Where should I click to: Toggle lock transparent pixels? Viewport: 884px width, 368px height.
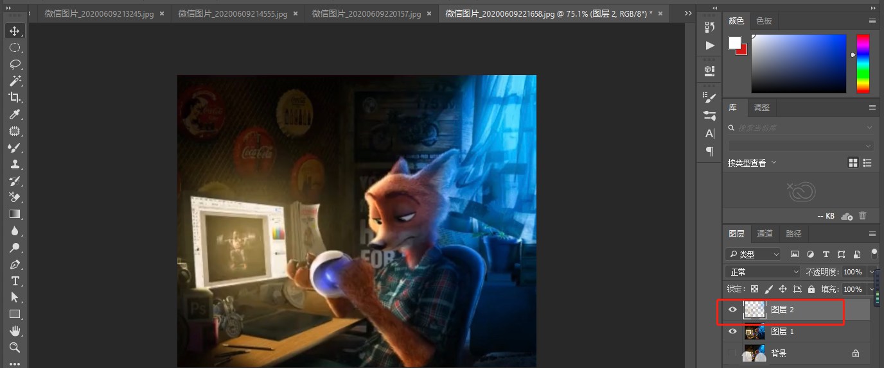(755, 289)
